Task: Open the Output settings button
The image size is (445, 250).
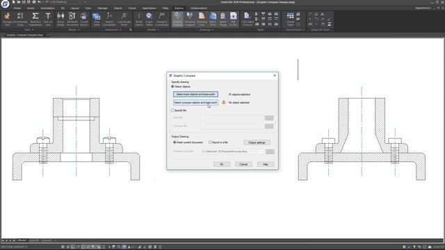Action: tap(257, 142)
